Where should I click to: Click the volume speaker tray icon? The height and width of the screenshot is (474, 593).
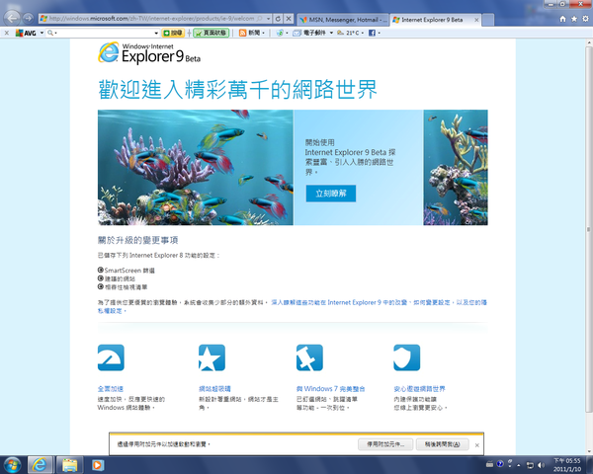tap(542, 465)
